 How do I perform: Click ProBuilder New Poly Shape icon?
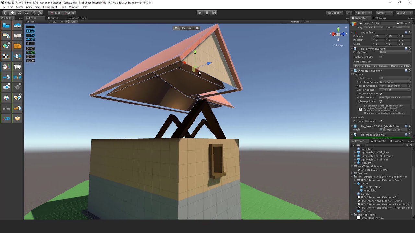[x=18, y=25]
